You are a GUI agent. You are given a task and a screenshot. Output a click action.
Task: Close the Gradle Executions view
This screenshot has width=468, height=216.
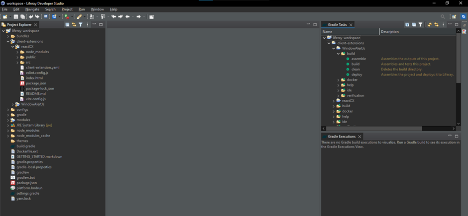[x=359, y=137]
